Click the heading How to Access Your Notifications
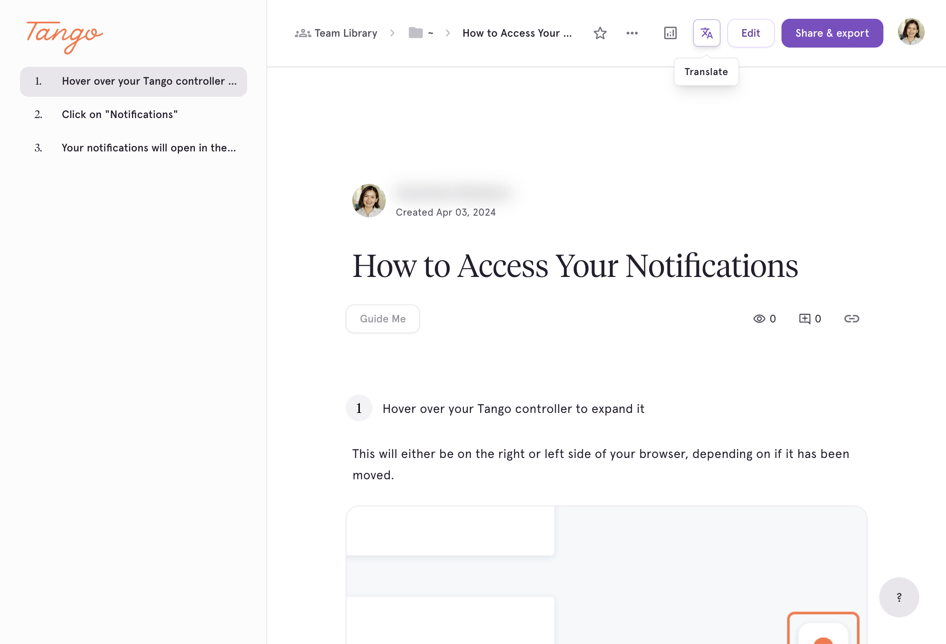Screen dimensions: 946x644 pyautogui.click(x=575, y=266)
